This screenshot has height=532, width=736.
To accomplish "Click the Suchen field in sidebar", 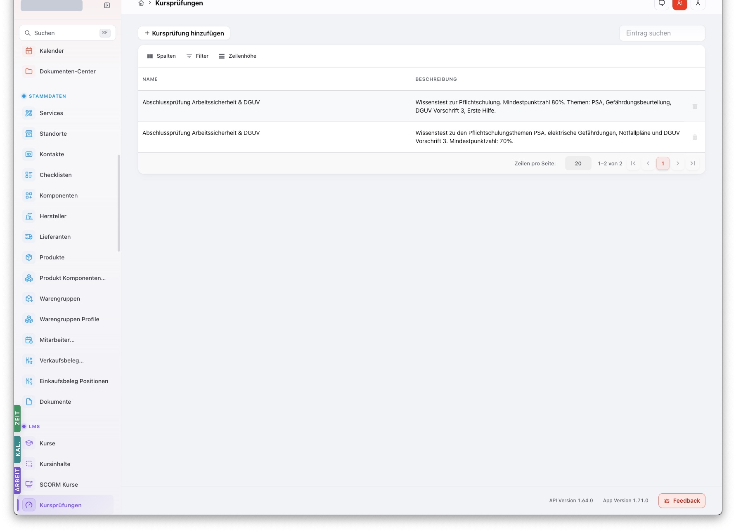I will (67, 33).
